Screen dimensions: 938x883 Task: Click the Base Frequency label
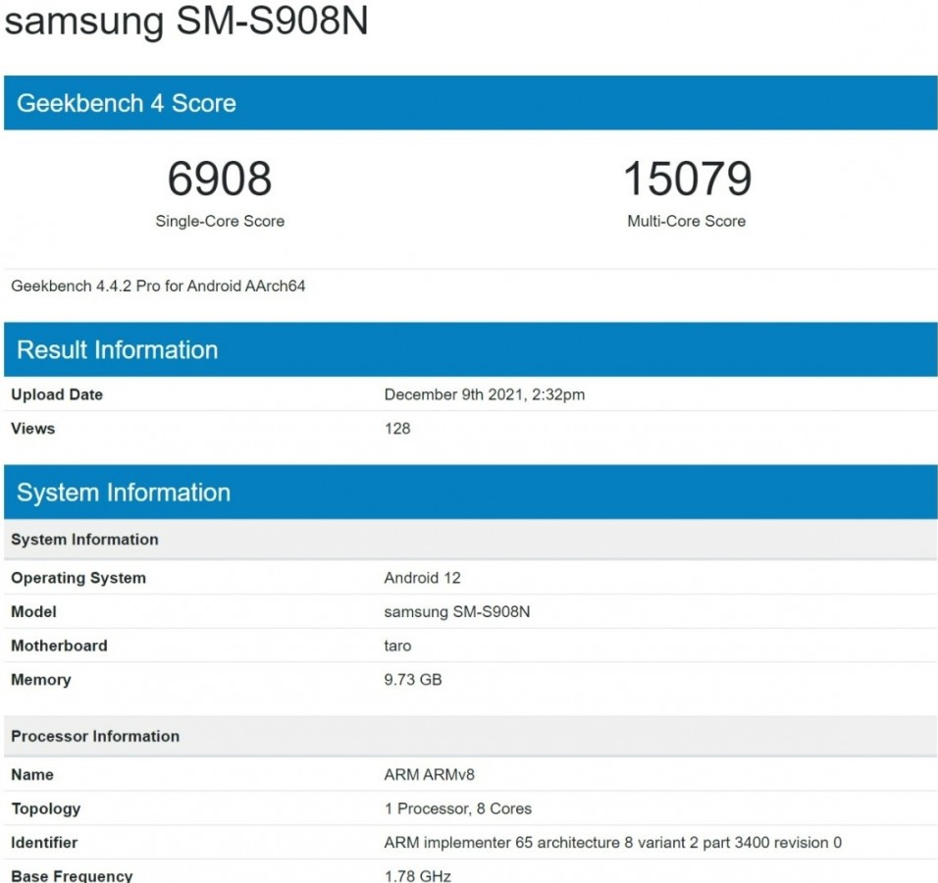pos(72,876)
